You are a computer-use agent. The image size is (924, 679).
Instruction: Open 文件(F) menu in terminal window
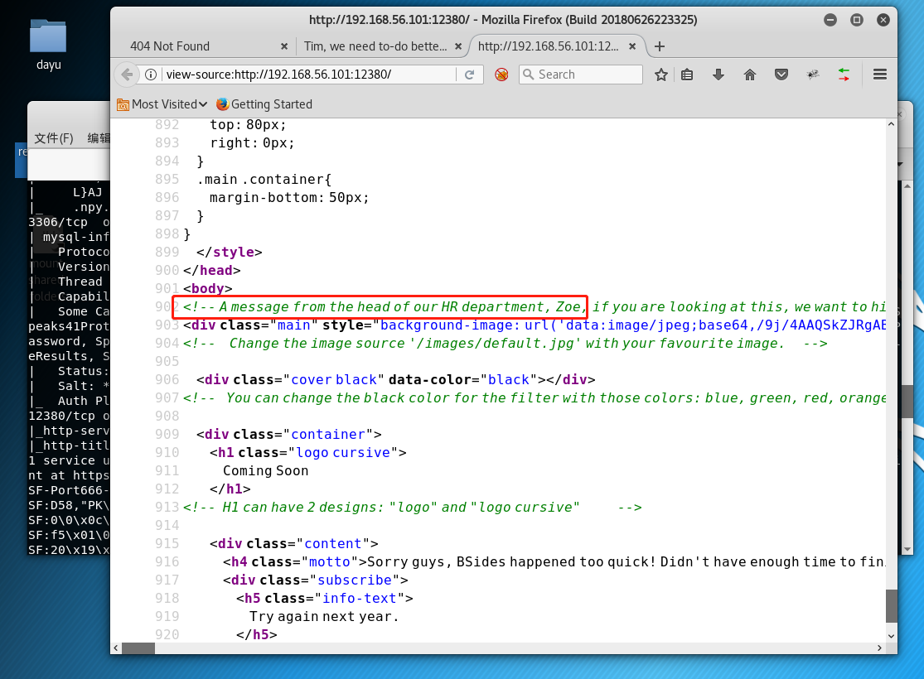pos(54,138)
